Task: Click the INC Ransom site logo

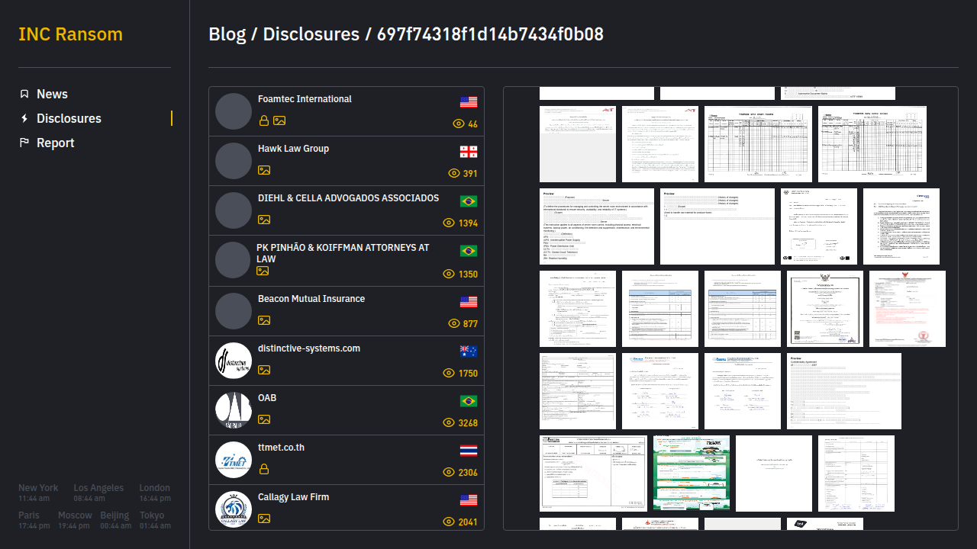Action: (70, 34)
